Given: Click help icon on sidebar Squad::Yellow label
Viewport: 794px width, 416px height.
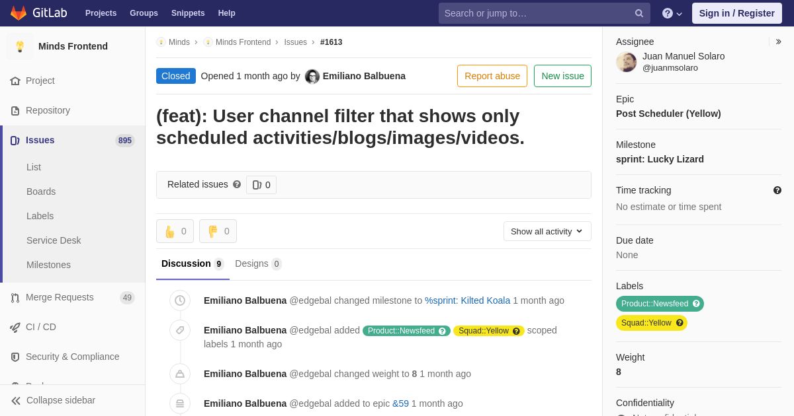Looking at the screenshot, I should 680,323.
